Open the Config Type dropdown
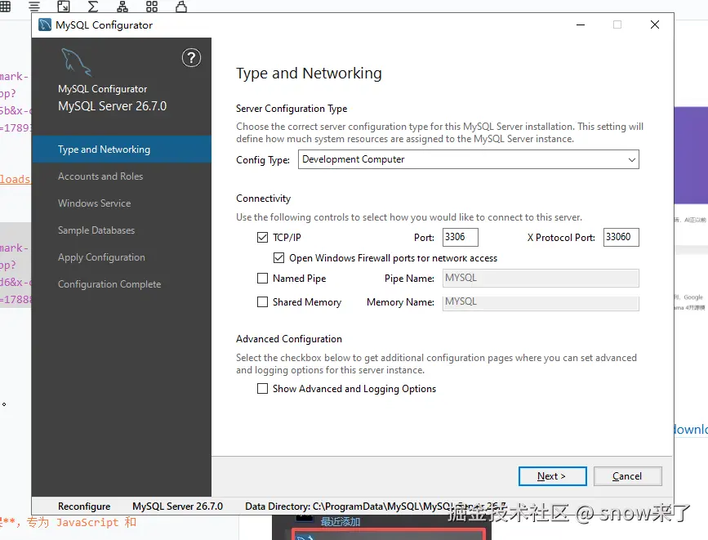Screen dimensions: 708x540 [468, 159]
